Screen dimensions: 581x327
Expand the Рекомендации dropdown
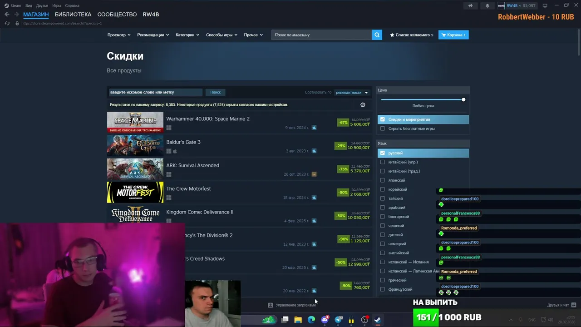click(x=153, y=35)
